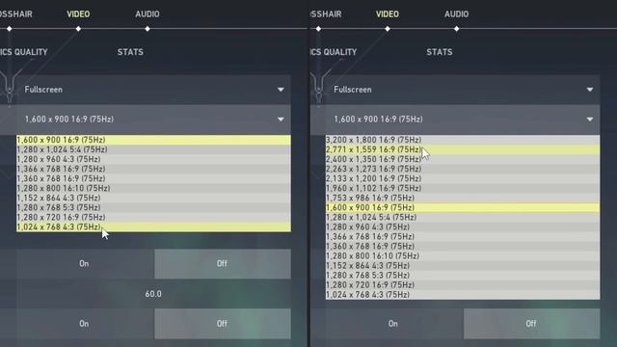Choose 1,024 x 768 4:3 in right list

463,294
